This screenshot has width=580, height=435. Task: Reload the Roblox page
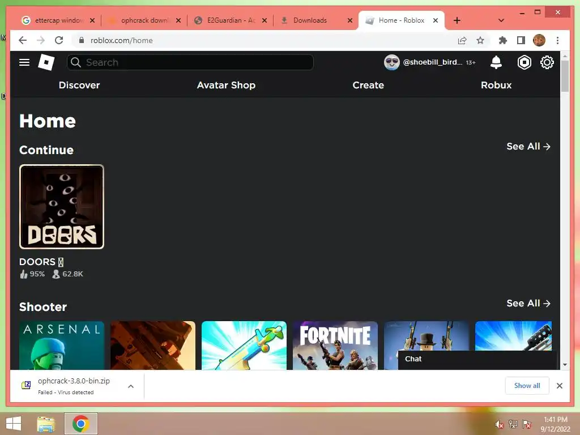tap(59, 40)
